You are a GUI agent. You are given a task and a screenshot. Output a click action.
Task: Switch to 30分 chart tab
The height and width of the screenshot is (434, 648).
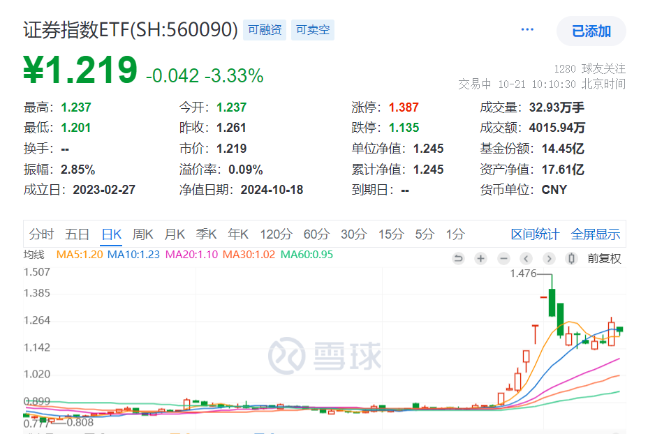click(x=353, y=234)
